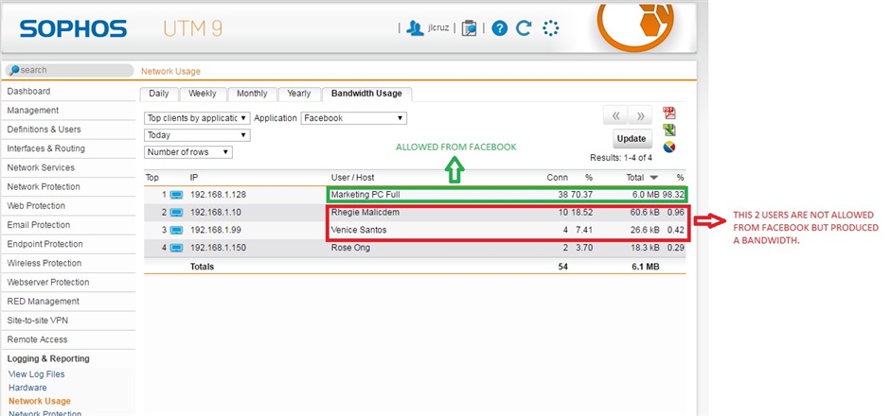The height and width of the screenshot is (416, 890).
Task: Open the Today time range dropdown
Action: pos(197,135)
